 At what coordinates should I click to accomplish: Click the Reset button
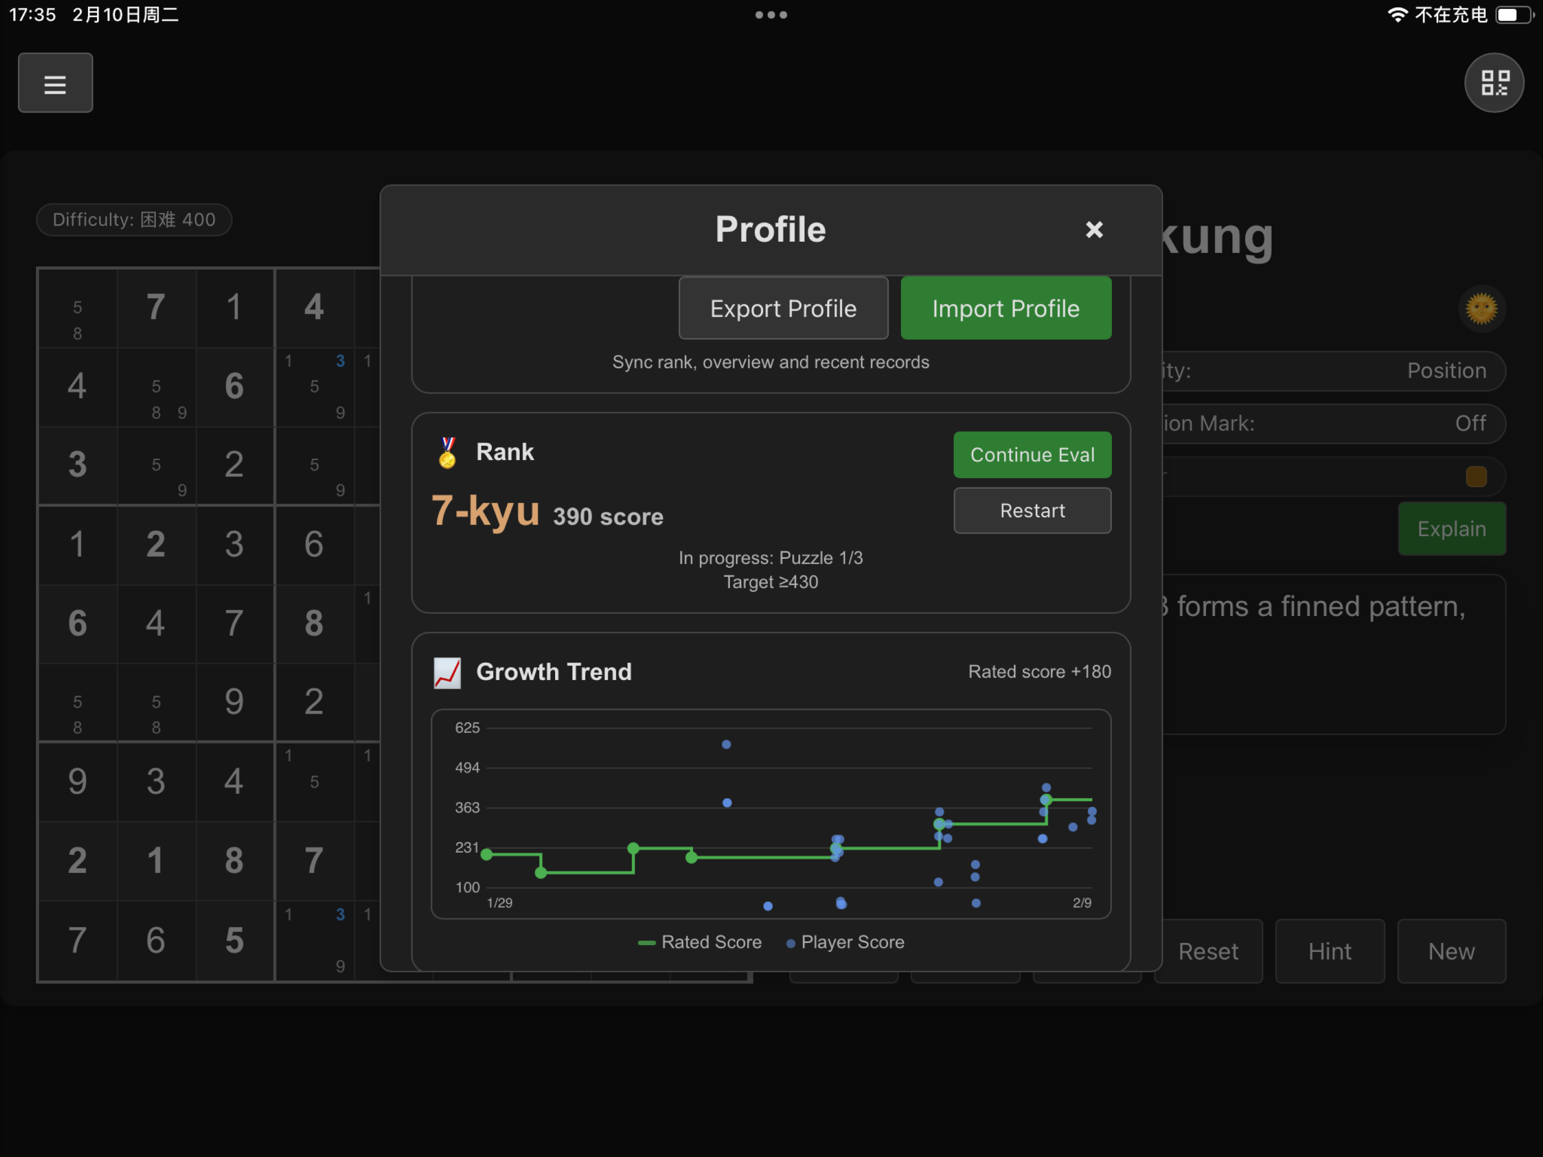coord(1208,951)
